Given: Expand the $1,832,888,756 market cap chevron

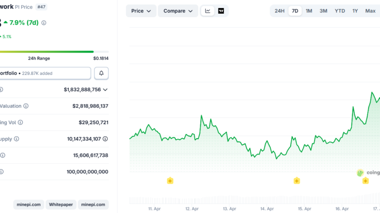Looking at the screenshot, I should click(x=105, y=89).
